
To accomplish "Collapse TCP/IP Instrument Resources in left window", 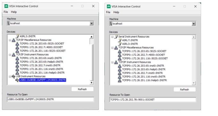I will click(10, 55).
